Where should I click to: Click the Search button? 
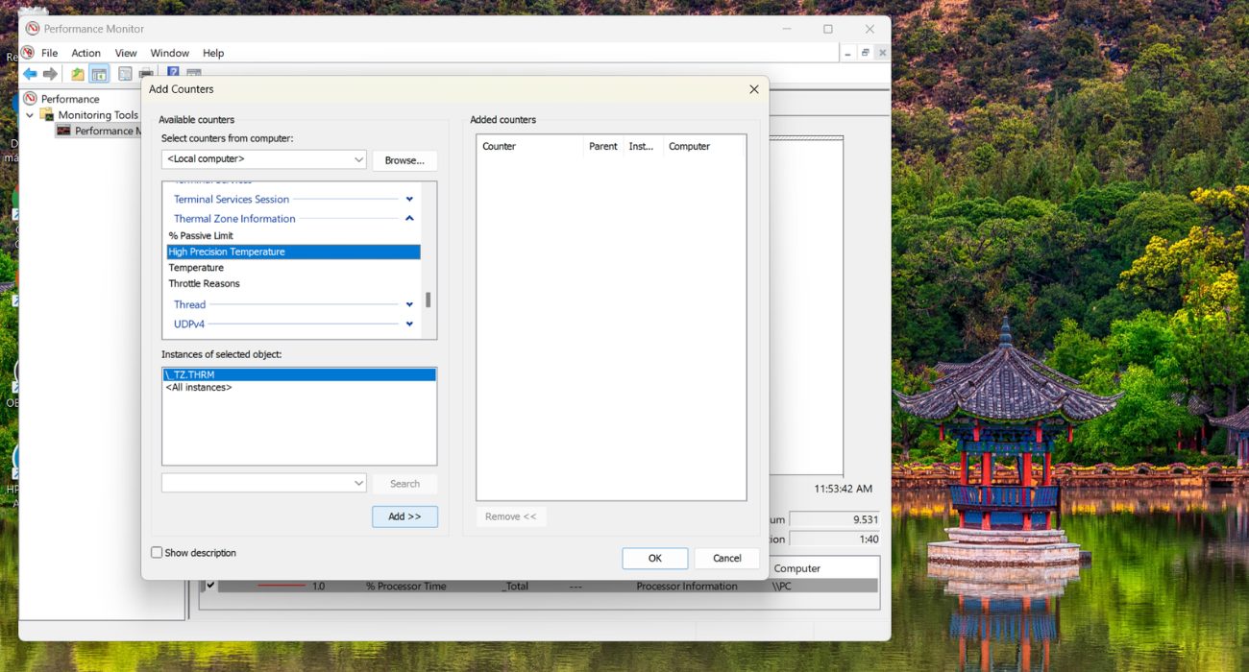(x=404, y=484)
